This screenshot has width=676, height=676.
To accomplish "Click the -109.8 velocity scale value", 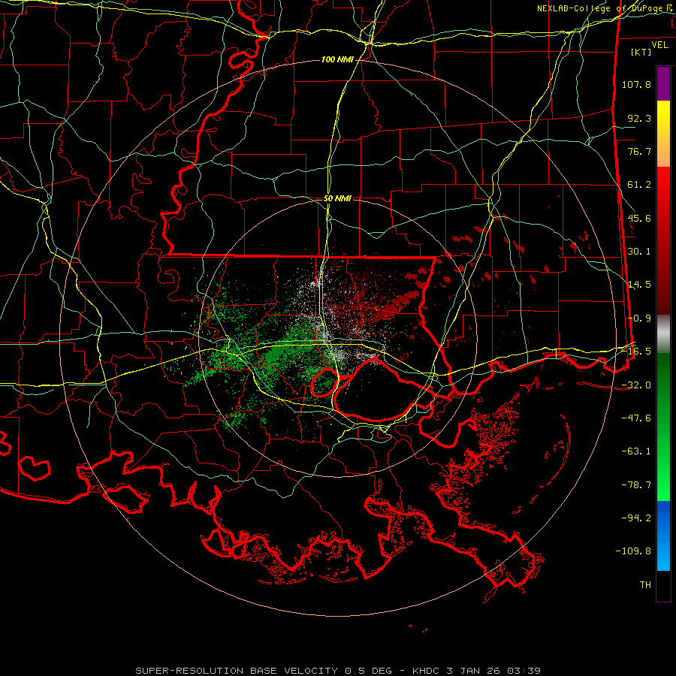I will [633, 551].
